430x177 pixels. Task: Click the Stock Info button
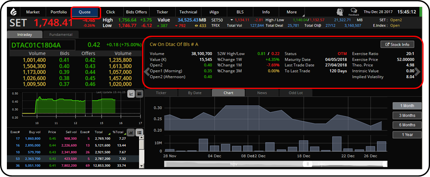[397, 44]
